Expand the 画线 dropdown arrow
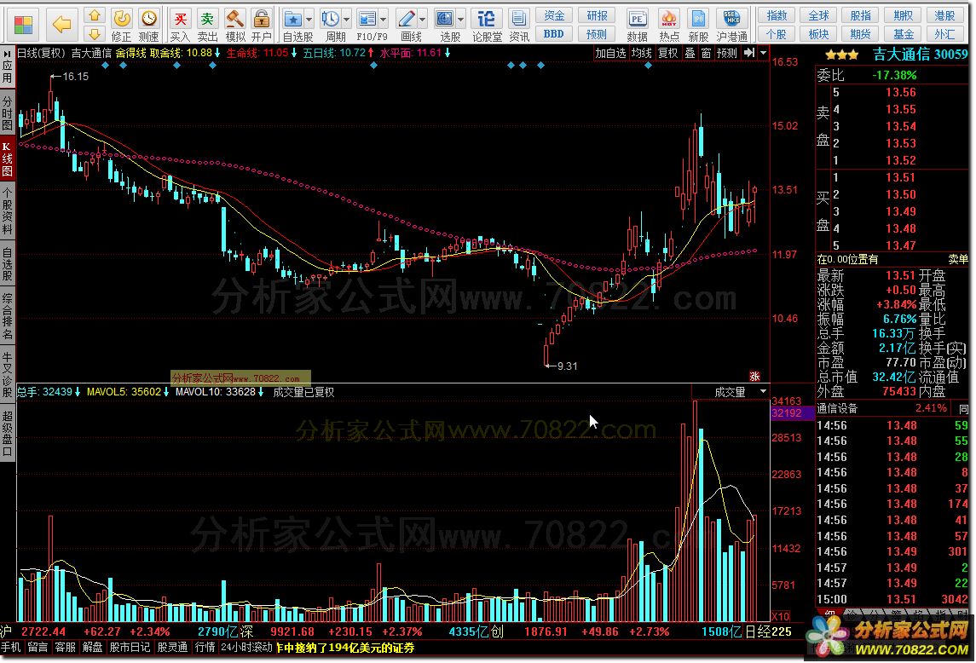Viewport: 976px width, 663px height. [422, 19]
